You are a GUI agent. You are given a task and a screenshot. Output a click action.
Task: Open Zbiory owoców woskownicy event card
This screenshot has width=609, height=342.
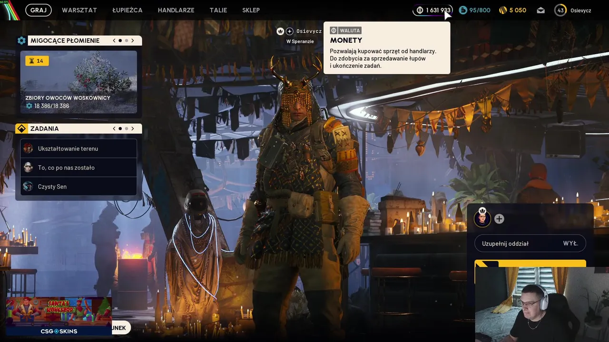pos(79,82)
